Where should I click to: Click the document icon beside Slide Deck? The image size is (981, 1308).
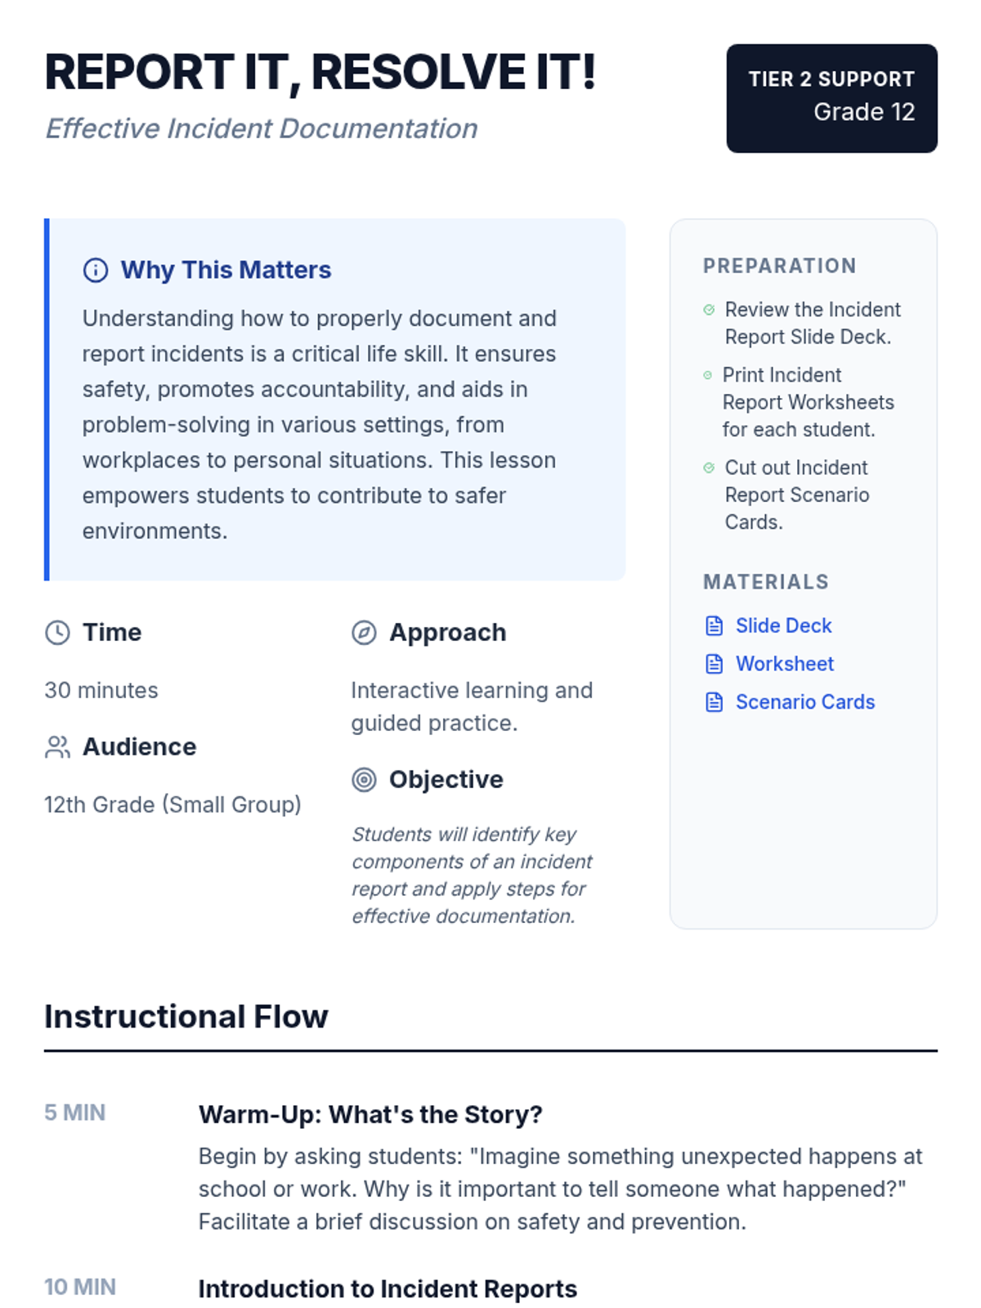714,626
